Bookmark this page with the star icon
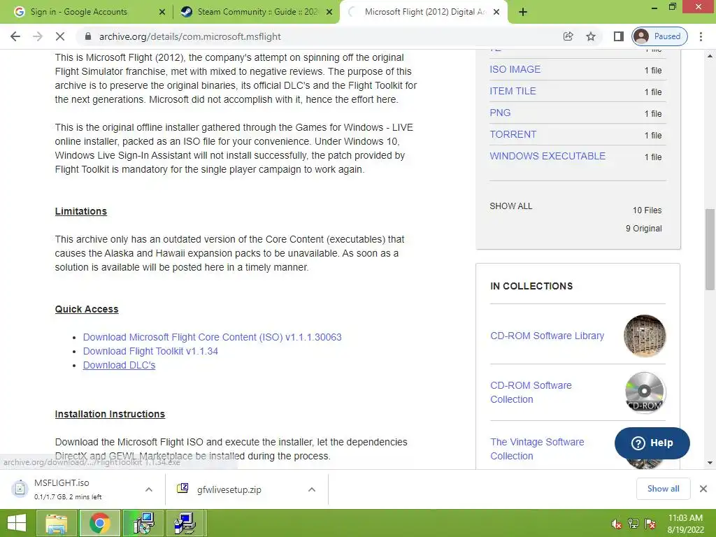The image size is (716, 537). click(591, 36)
